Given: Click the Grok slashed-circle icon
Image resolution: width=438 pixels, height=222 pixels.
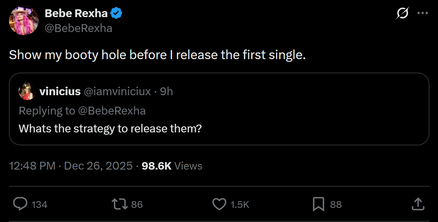Looking at the screenshot, I should click(402, 14).
